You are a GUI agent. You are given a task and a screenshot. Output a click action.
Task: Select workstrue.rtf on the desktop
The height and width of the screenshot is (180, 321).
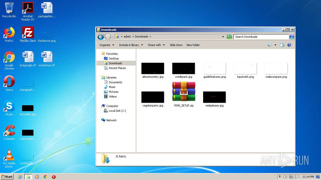point(47,59)
